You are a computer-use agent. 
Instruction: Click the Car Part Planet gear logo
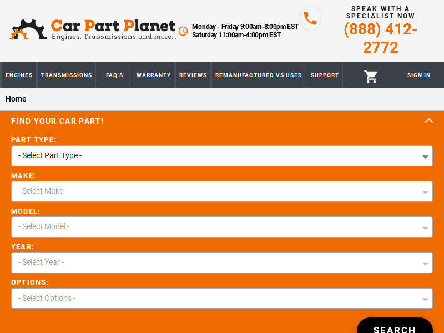28,29
